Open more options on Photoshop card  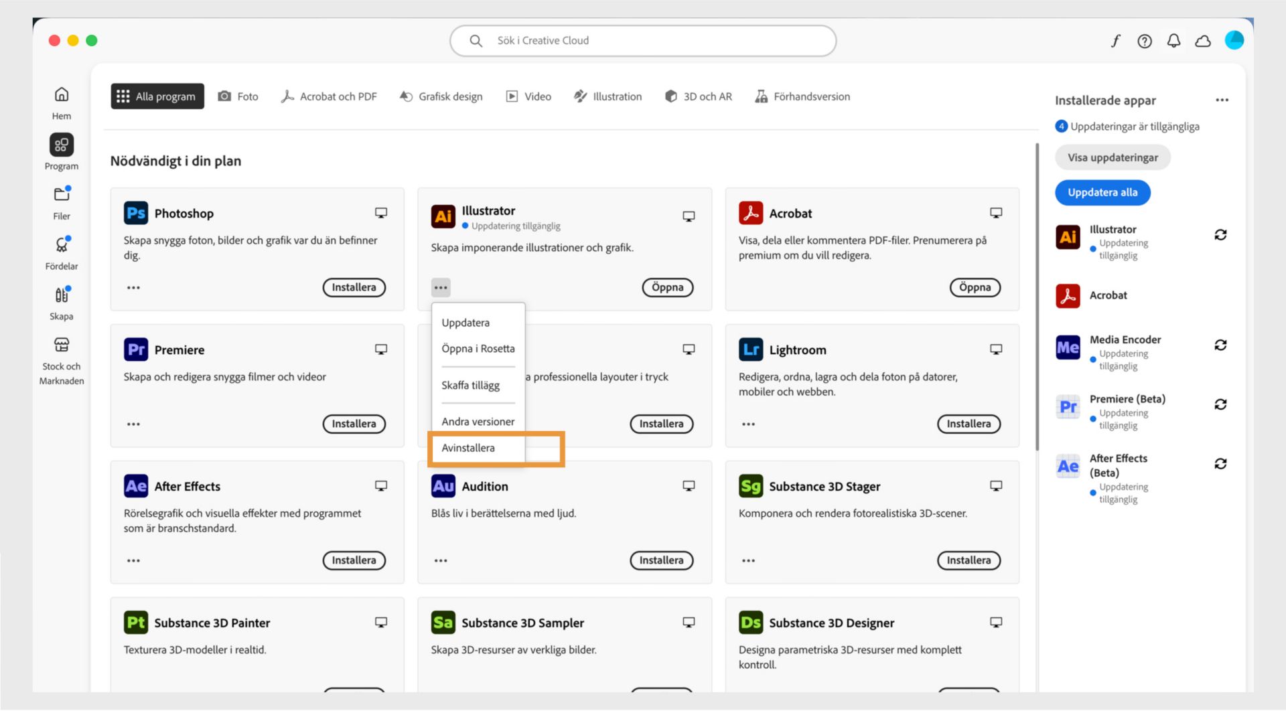point(134,288)
